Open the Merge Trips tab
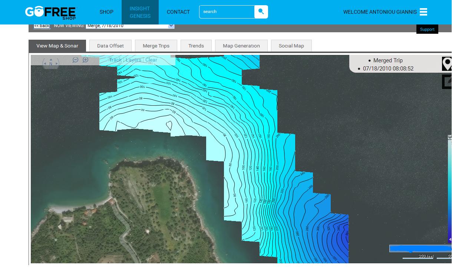Viewport: 452px width, 280px height. (156, 46)
